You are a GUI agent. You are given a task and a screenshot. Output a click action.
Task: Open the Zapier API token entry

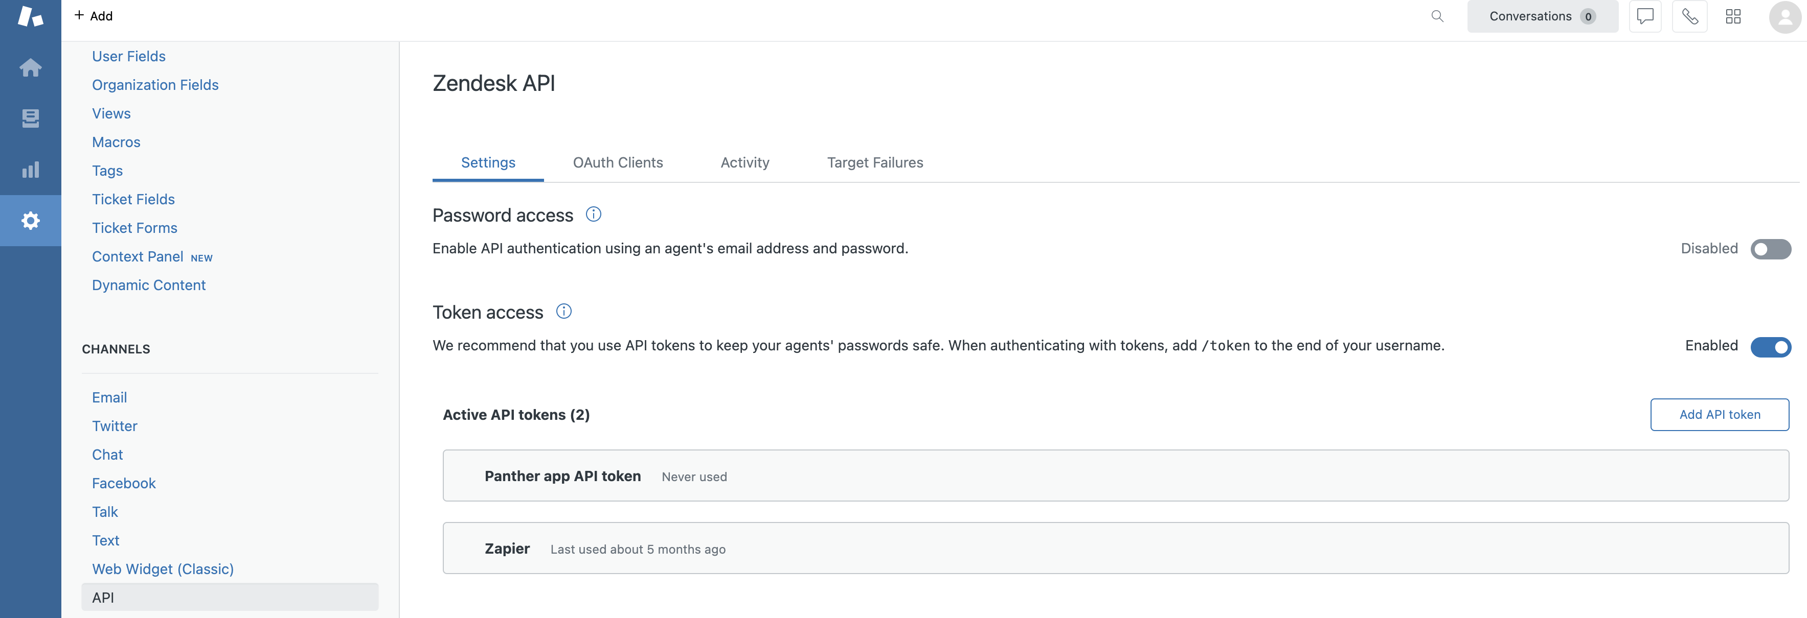coord(507,548)
